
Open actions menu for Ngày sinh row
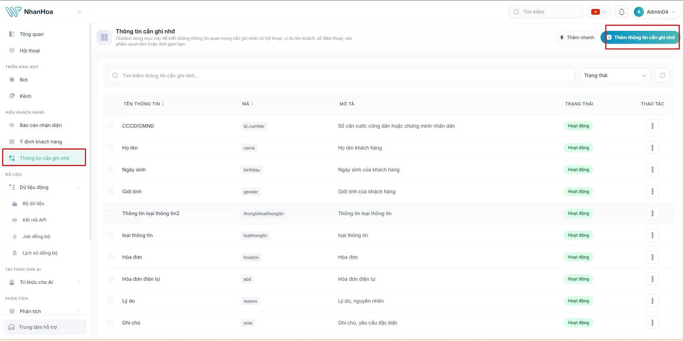(x=653, y=170)
